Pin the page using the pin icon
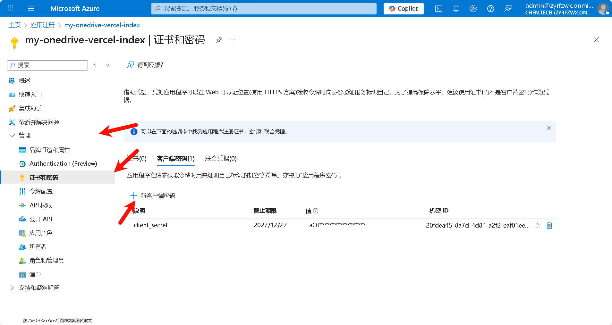 [219, 40]
